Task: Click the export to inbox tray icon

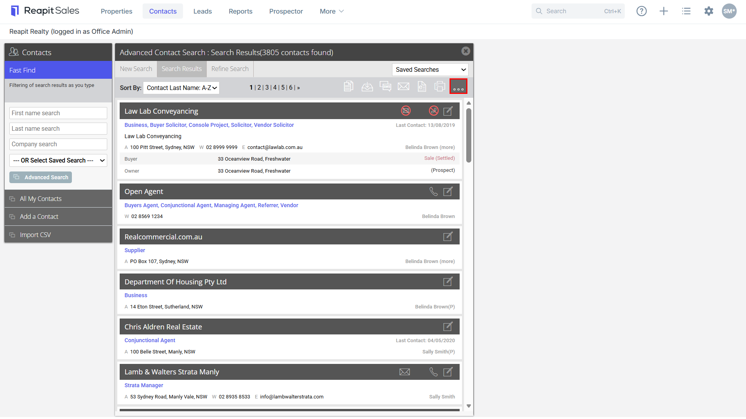Action: (x=367, y=87)
